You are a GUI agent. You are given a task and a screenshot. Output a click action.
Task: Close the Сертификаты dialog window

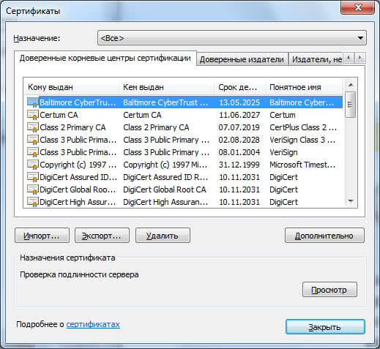(x=357, y=8)
